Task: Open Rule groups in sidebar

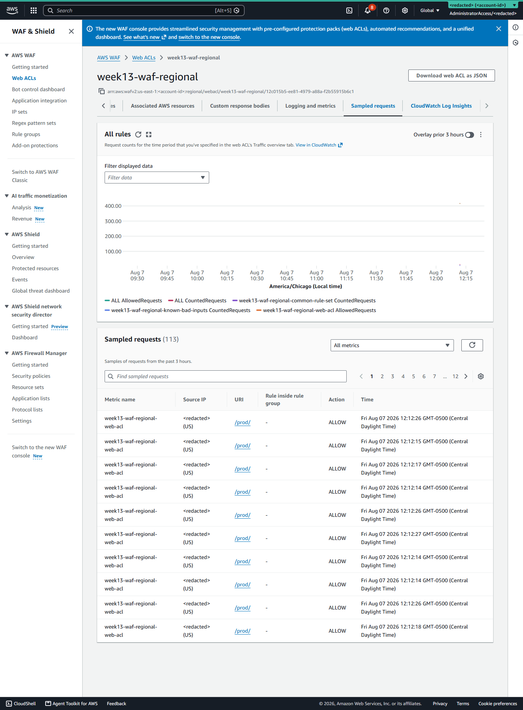Action: tap(26, 134)
